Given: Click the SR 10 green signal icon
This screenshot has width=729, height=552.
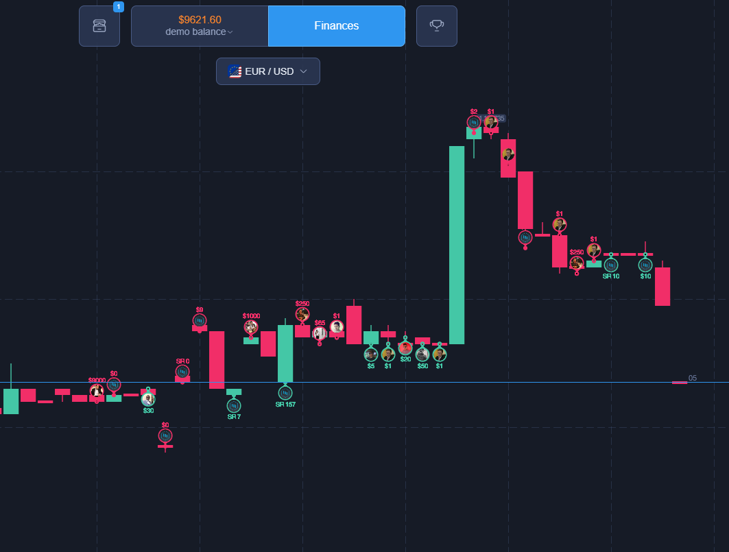Looking at the screenshot, I should [x=611, y=264].
